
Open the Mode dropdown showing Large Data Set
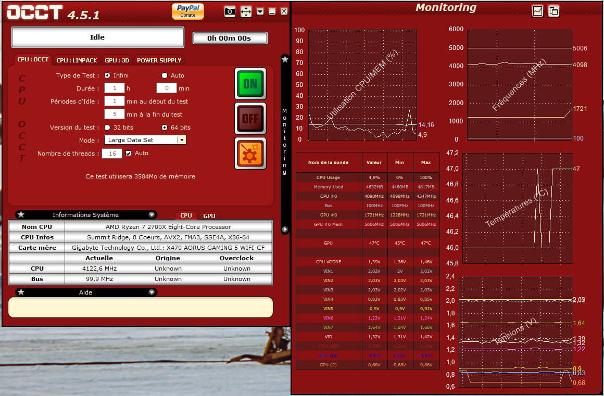145,140
